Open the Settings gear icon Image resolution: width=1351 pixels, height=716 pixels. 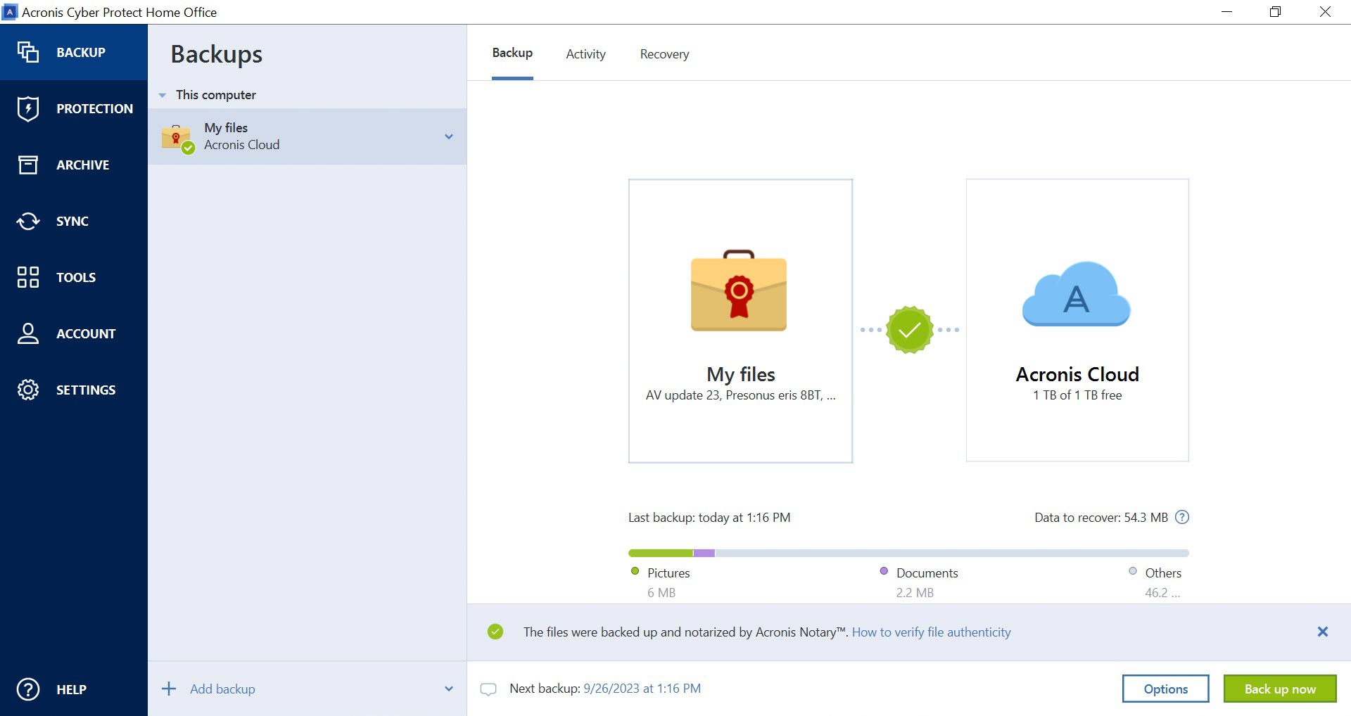coord(28,390)
